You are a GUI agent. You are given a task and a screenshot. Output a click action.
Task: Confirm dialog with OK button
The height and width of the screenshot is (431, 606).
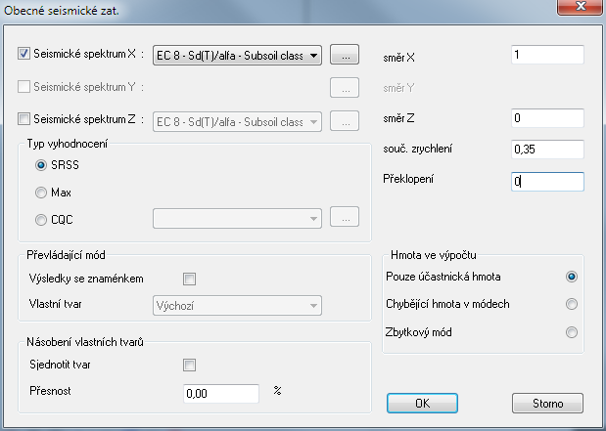tap(422, 404)
